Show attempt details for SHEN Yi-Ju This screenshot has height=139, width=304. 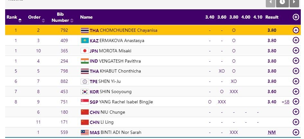click(296, 81)
